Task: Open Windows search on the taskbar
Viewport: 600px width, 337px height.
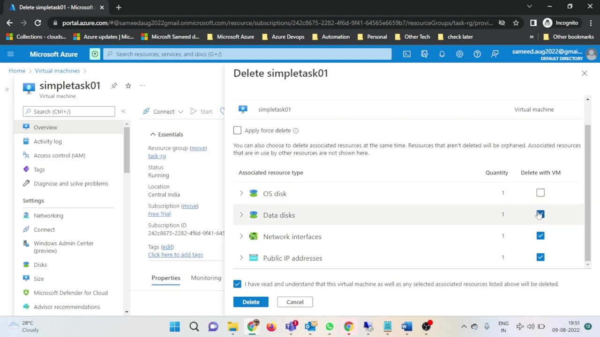Action: pos(194,326)
